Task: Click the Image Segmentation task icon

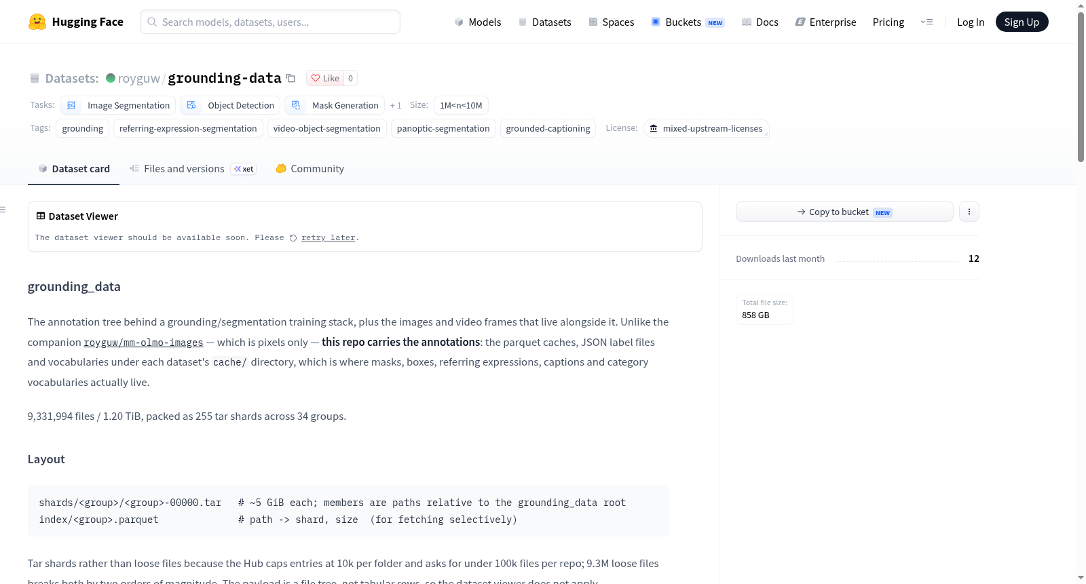Action: (x=71, y=105)
